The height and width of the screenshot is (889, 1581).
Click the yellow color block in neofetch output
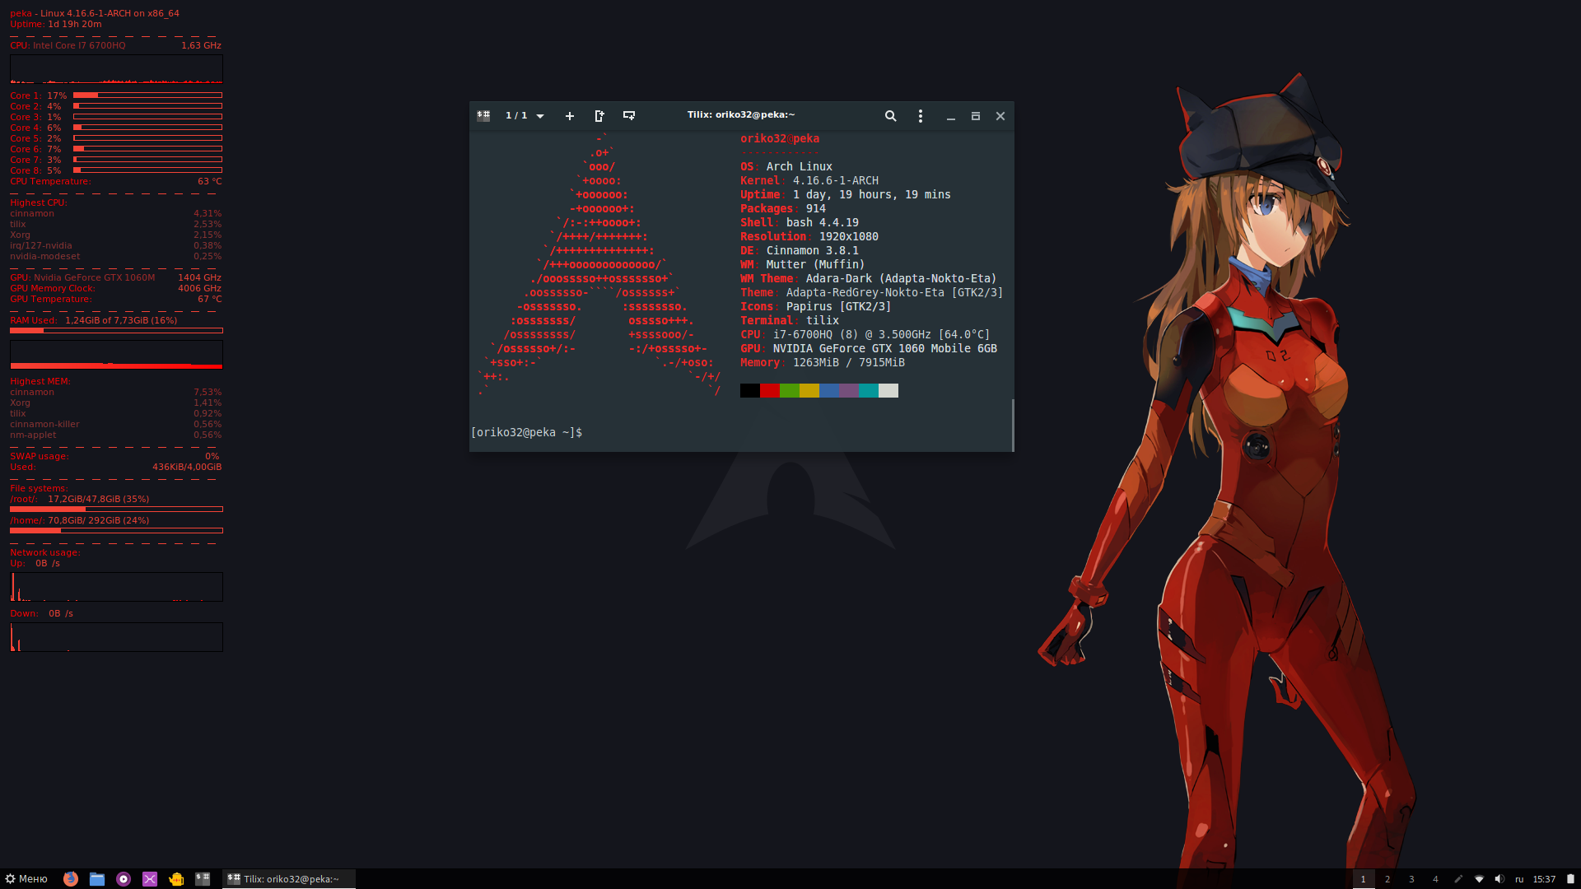tap(809, 390)
